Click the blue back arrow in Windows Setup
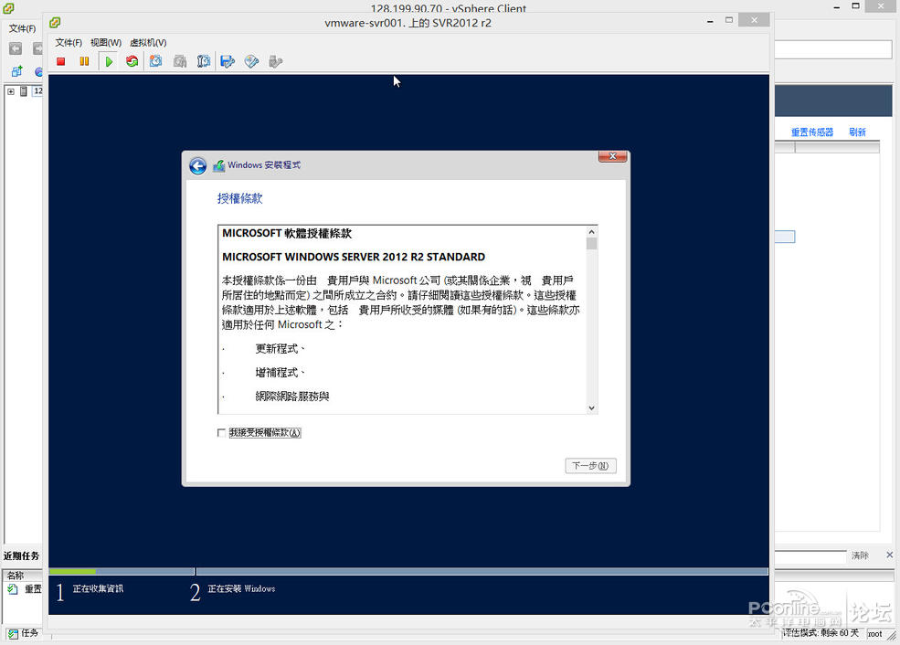This screenshot has width=900, height=645. pos(198,166)
